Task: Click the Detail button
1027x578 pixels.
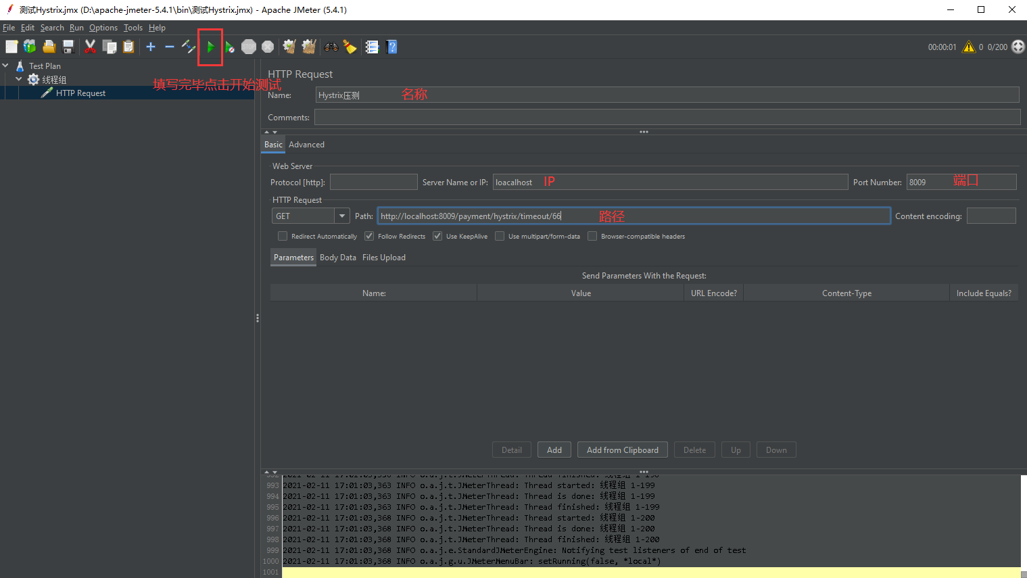Action: point(512,450)
